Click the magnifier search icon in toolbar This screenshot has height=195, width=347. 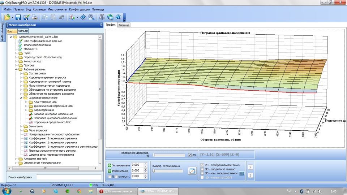pos(91,17)
